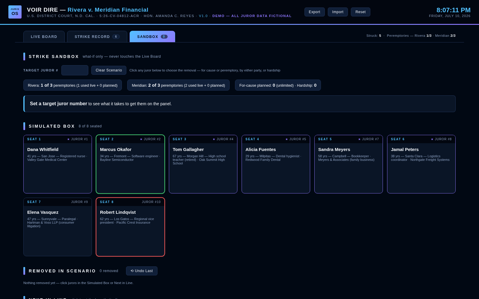The height and width of the screenshot is (299, 479).
Task: Click the clock showing 8:07:11 PM
Action: (453, 10)
